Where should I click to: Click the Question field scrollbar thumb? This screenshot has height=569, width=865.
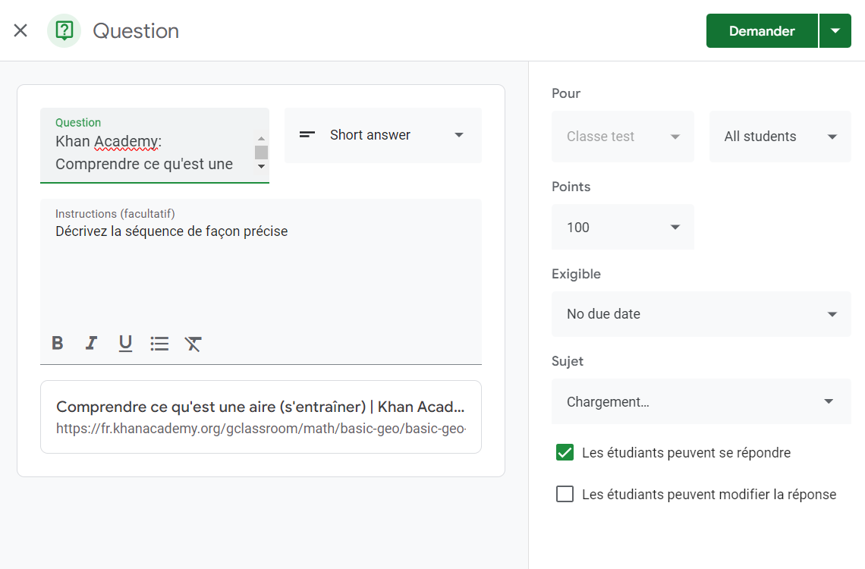pyautogui.click(x=262, y=152)
